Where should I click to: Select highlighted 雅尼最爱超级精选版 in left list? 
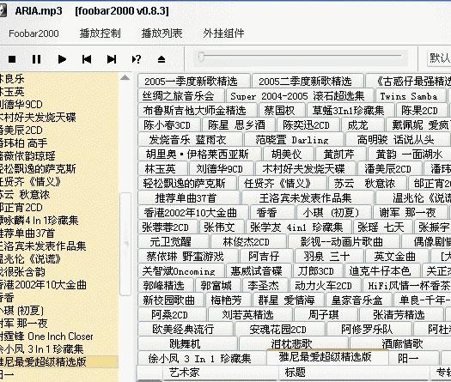(x=59, y=362)
